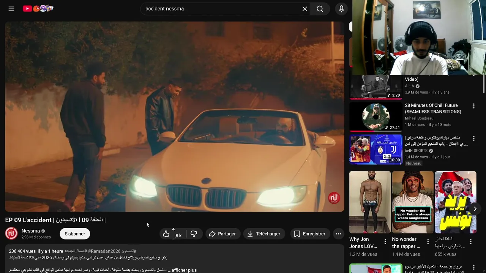Open A.L.A video thumbnail 3:20

pos(376,87)
